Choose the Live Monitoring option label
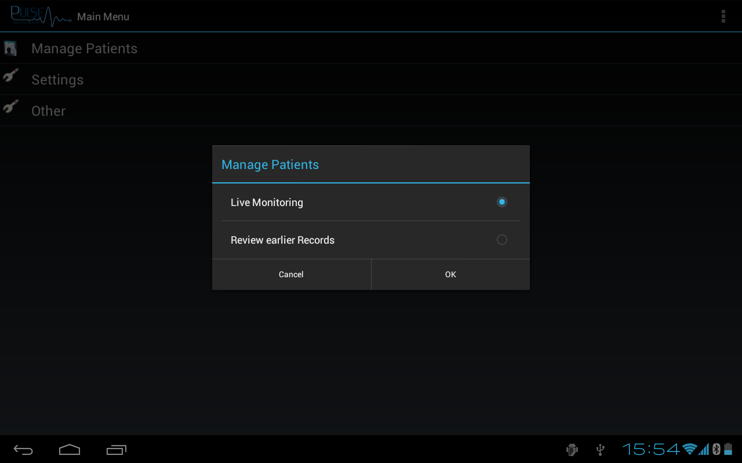The image size is (742, 463). pyautogui.click(x=267, y=203)
